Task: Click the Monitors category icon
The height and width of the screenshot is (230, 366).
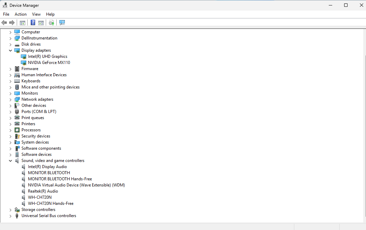Action: point(17,93)
